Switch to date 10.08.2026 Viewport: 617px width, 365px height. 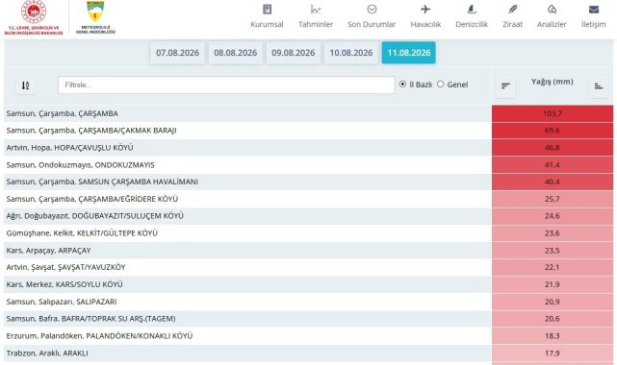pyautogui.click(x=351, y=53)
